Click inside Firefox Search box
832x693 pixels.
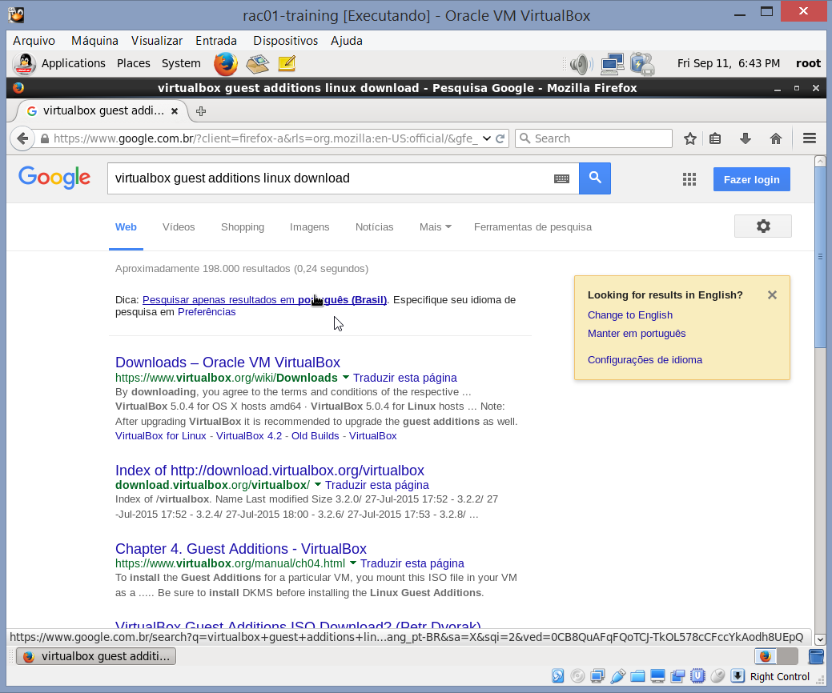tap(593, 138)
